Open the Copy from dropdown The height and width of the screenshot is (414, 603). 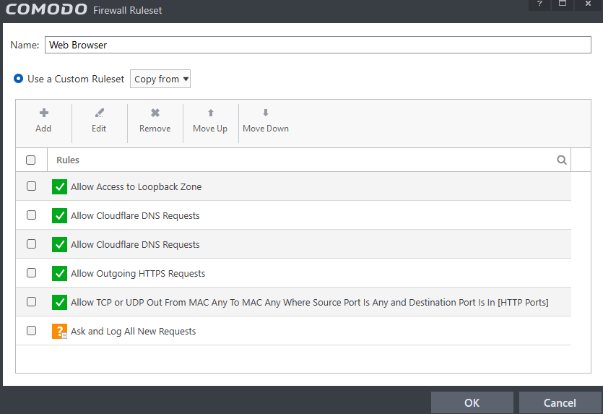pos(160,79)
